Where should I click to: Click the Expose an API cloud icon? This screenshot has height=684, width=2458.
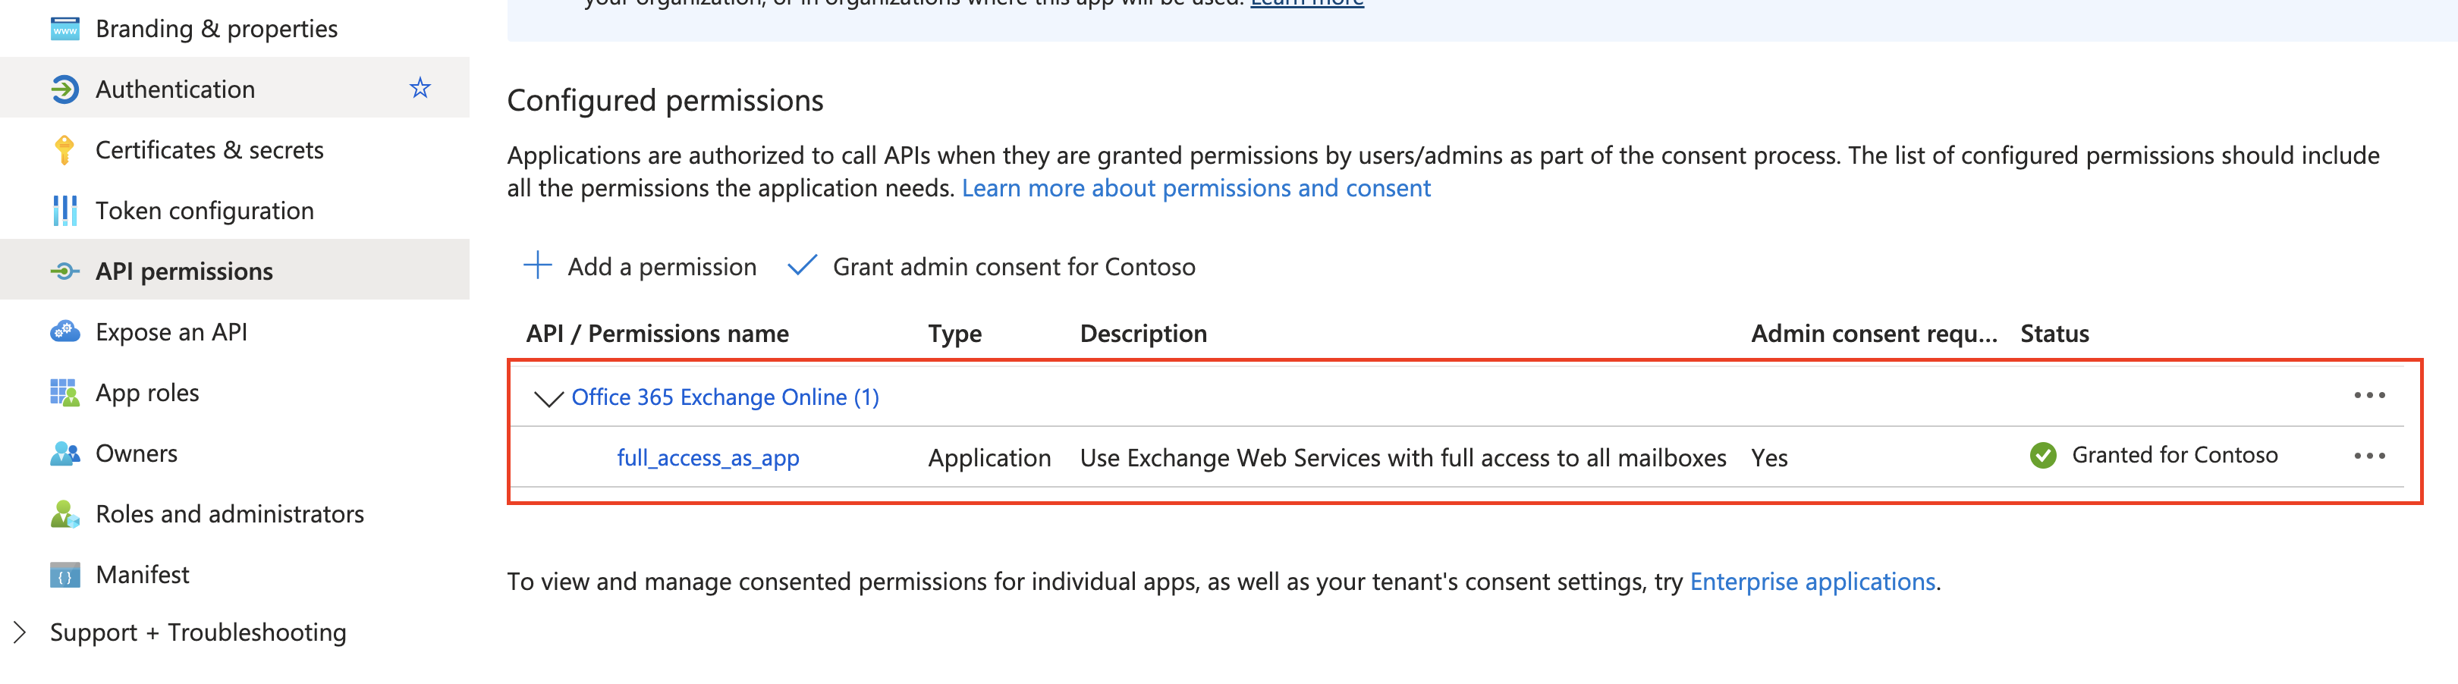pyautogui.click(x=64, y=332)
